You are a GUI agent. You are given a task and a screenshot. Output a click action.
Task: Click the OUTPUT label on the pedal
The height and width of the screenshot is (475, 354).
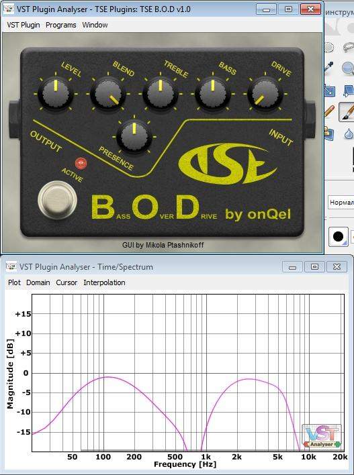point(46,142)
